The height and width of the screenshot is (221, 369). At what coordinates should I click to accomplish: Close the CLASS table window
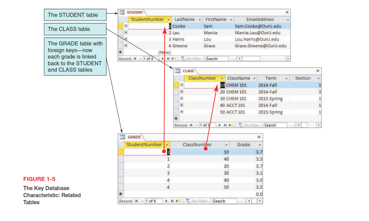(318, 71)
